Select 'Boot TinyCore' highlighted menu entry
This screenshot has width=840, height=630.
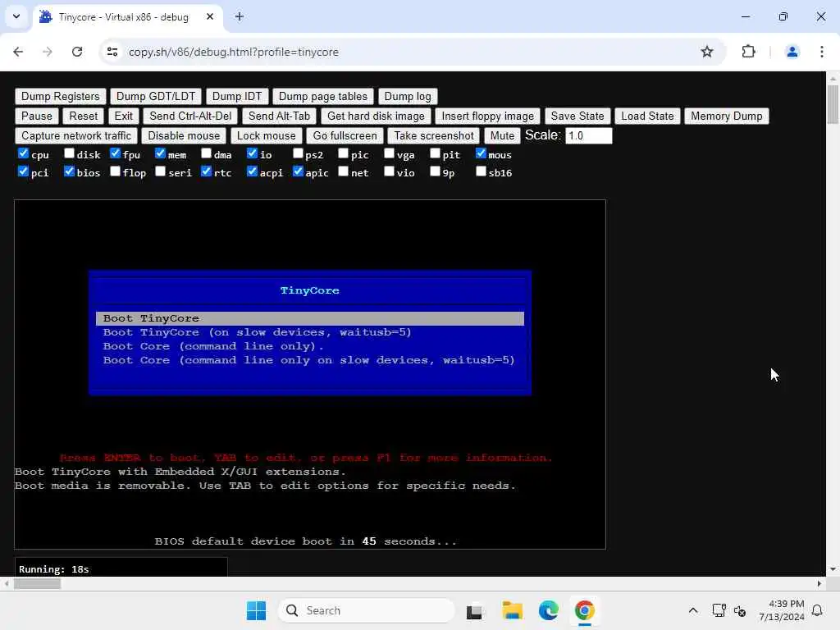(309, 318)
